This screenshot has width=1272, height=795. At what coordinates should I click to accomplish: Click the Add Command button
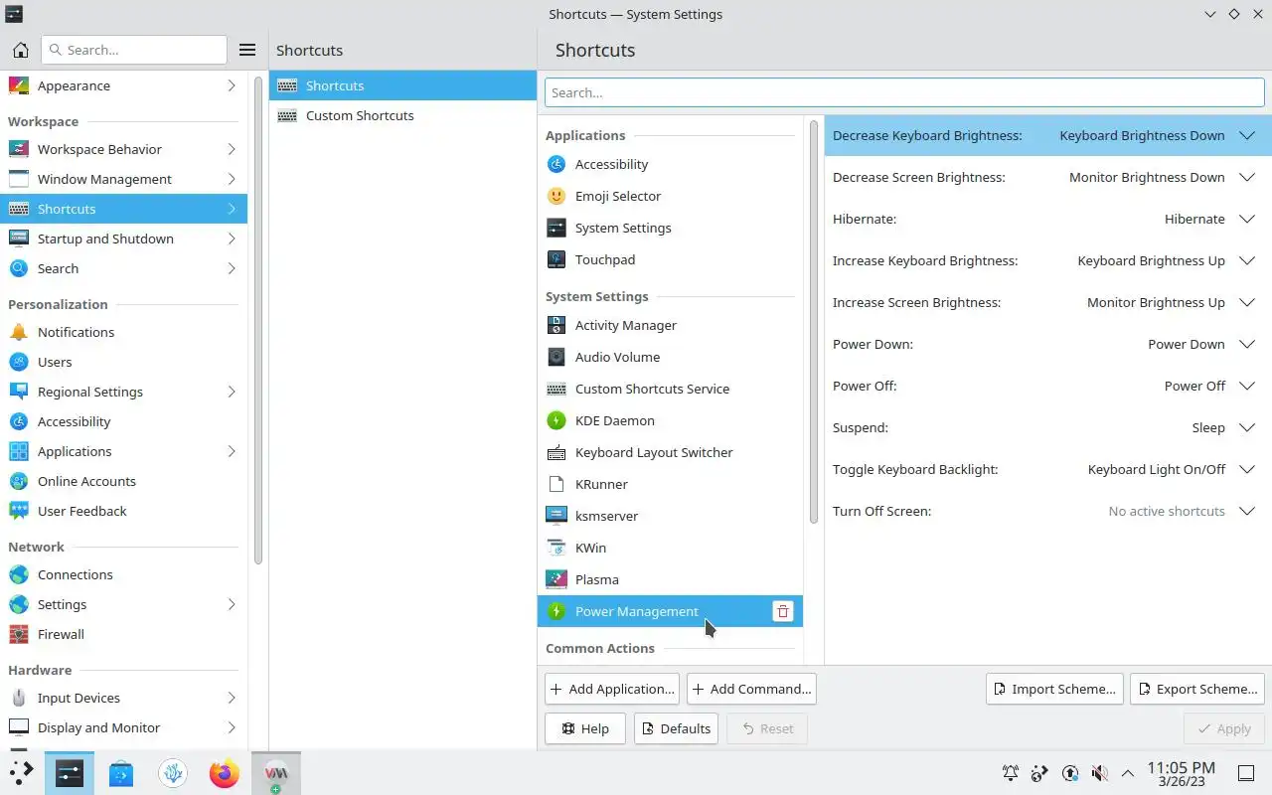point(751,689)
